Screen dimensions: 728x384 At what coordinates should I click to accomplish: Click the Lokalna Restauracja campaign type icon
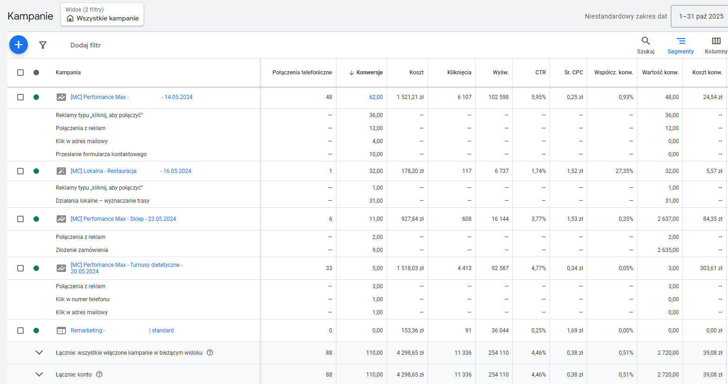[61, 171]
